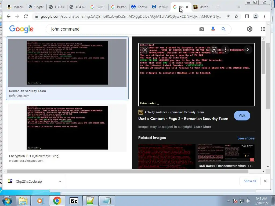Open the 2:45 AM taskbar clock
The height and width of the screenshot is (206, 275).
tap(262, 201)
